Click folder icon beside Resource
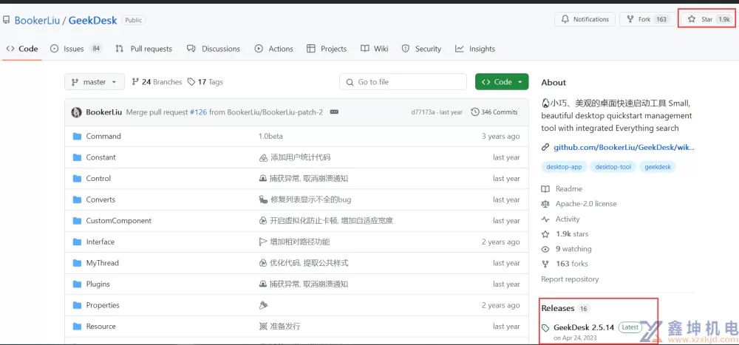Viewport: 739px width, 345px height. click(78, 326)
